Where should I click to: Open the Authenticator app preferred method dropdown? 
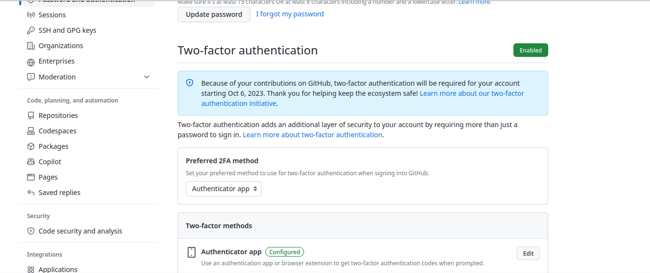pos(223,189)
